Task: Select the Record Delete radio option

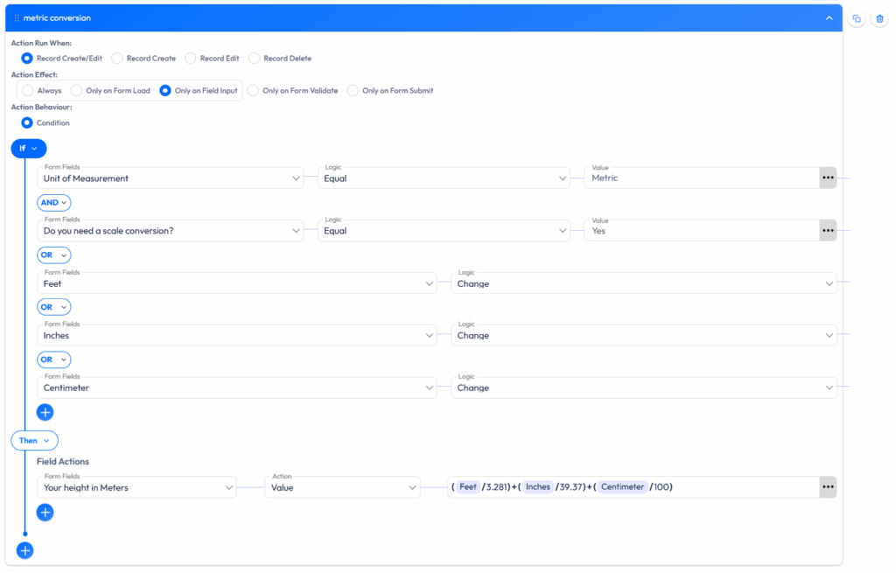Action: coord(255,59)
